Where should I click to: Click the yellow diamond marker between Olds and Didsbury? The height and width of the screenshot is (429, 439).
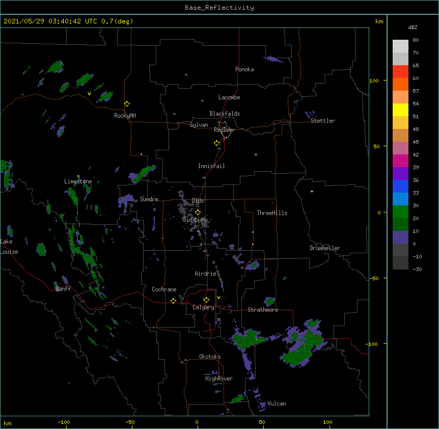[198, 212]
